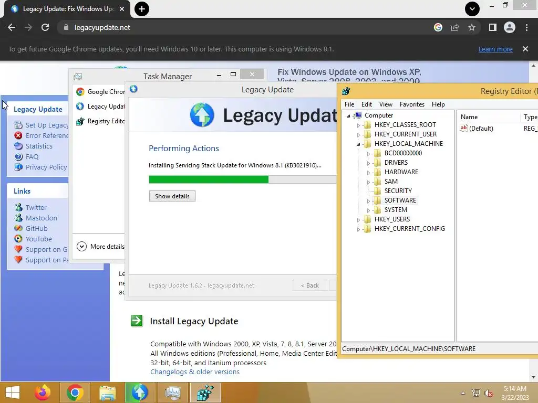Expand the SOFTWARE key arrow
The height and width of the screenshot is (403, 538).
[x=368, y=201]
